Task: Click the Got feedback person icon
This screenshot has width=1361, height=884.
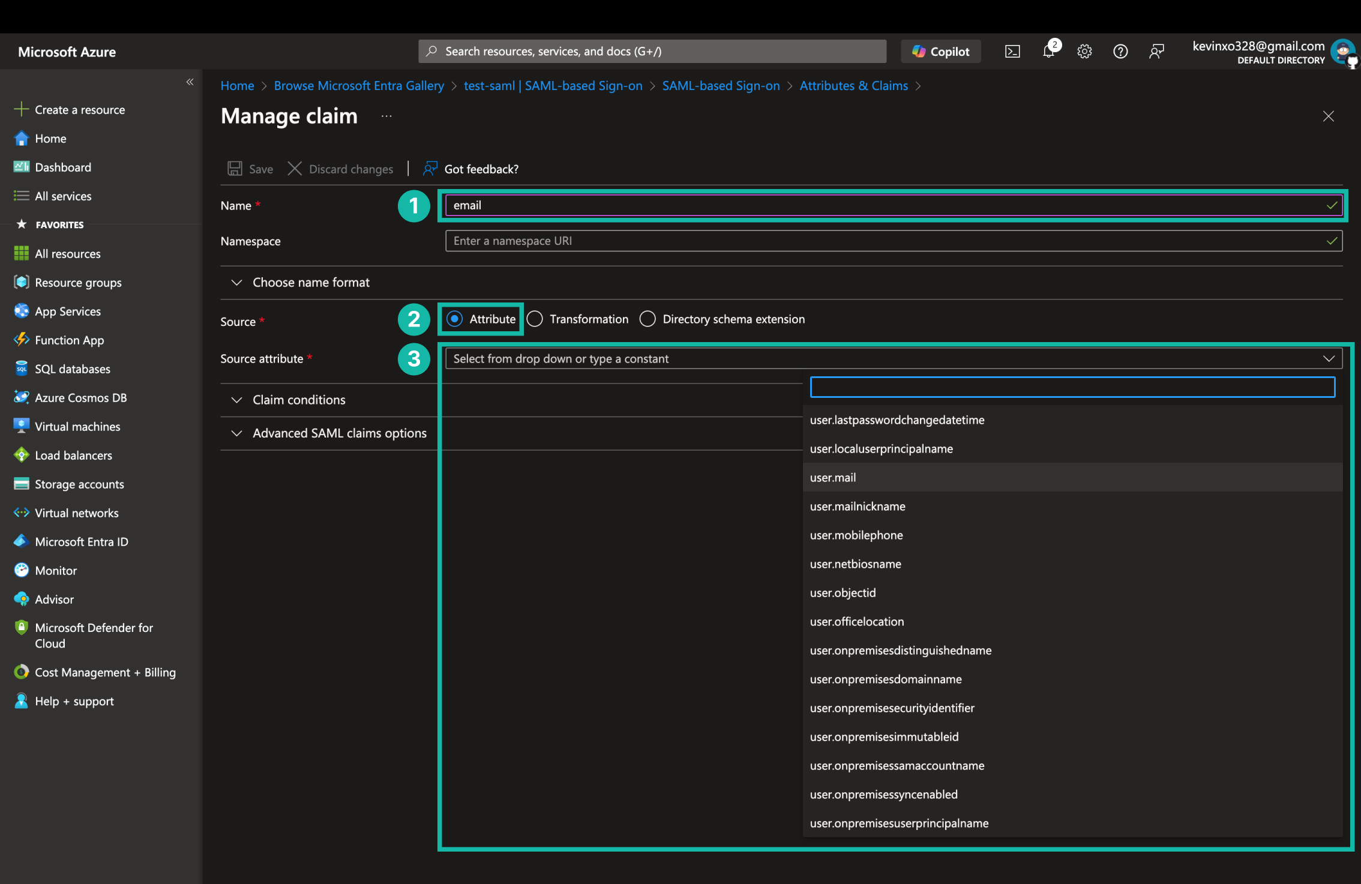Action: tap(430, 169)
